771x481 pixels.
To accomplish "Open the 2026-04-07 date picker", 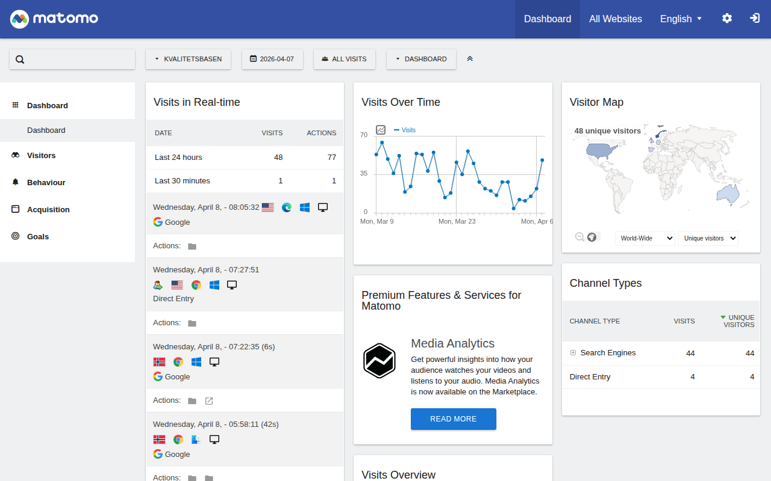I will 272,59.
